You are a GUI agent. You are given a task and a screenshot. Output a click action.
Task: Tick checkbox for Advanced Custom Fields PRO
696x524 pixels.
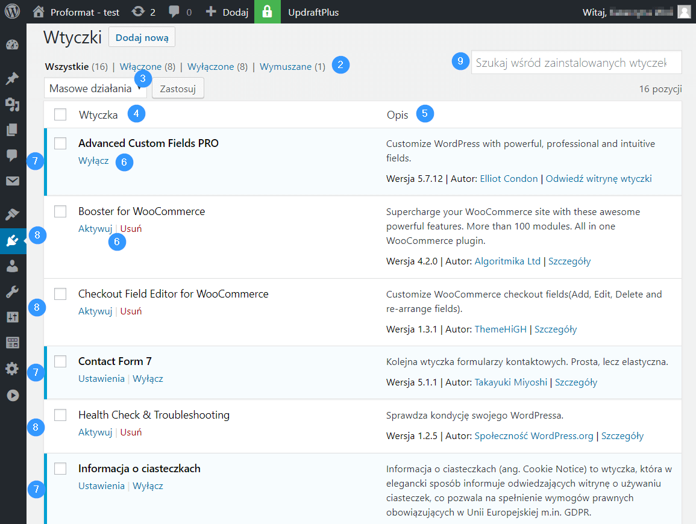click(x=60, y=143)
